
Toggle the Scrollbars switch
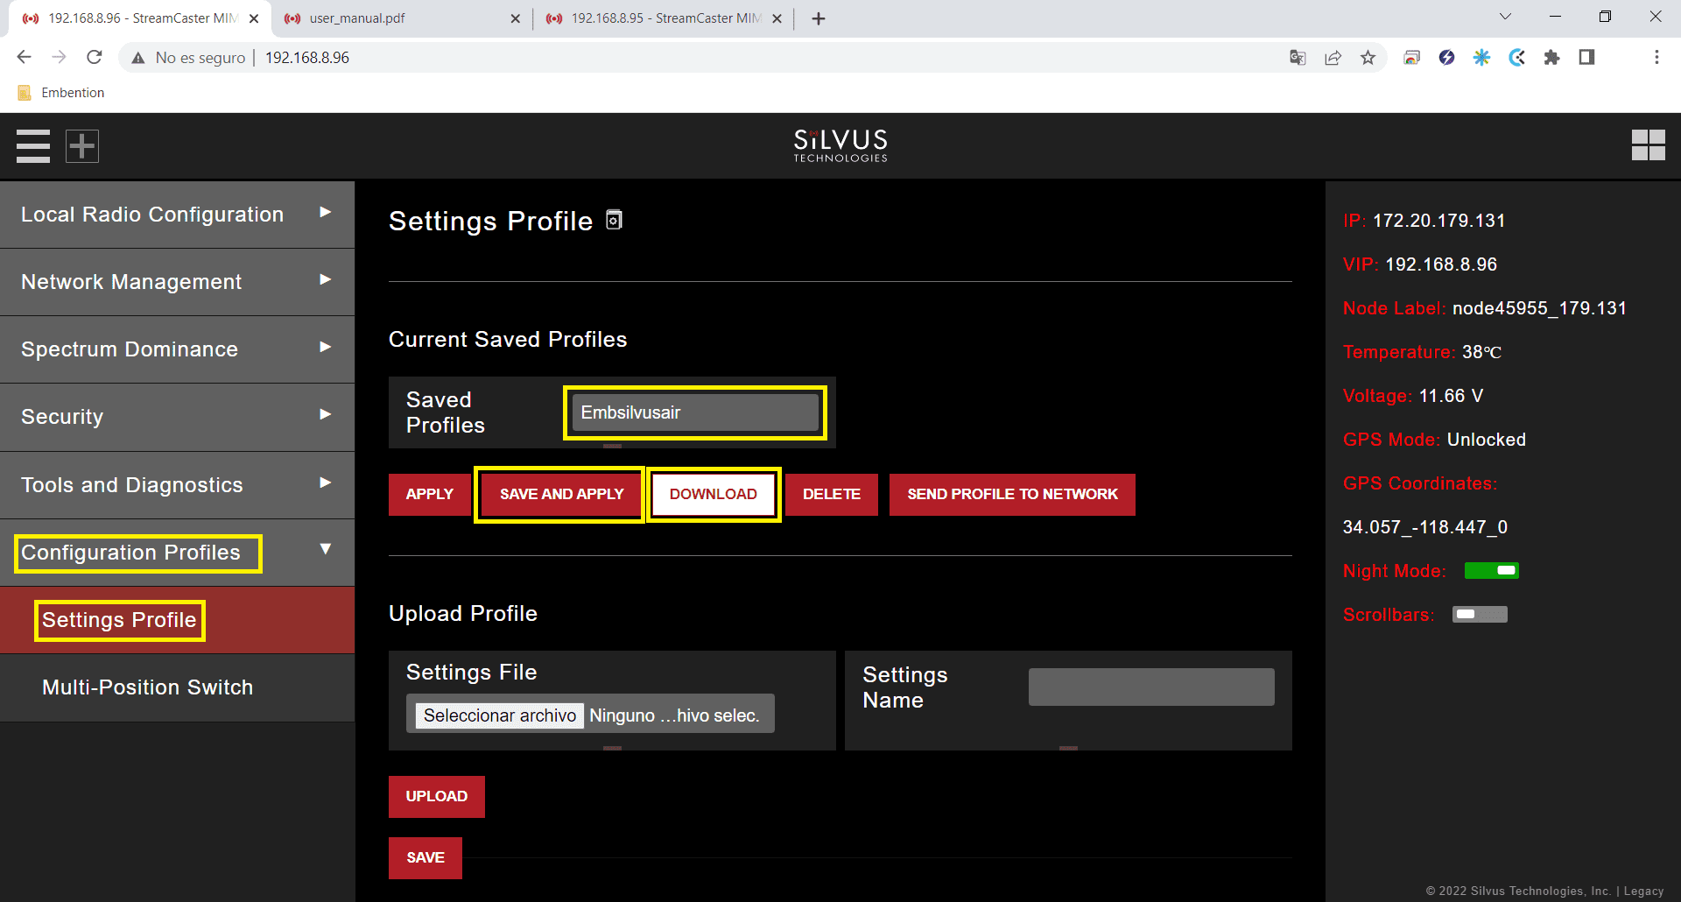1480,615
